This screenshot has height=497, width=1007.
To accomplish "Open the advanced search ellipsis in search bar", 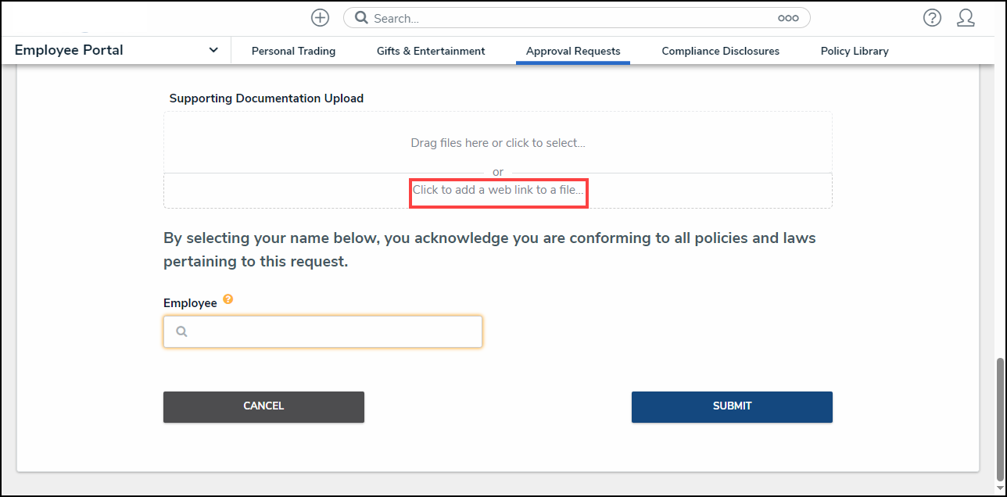I will click(787, 18).
